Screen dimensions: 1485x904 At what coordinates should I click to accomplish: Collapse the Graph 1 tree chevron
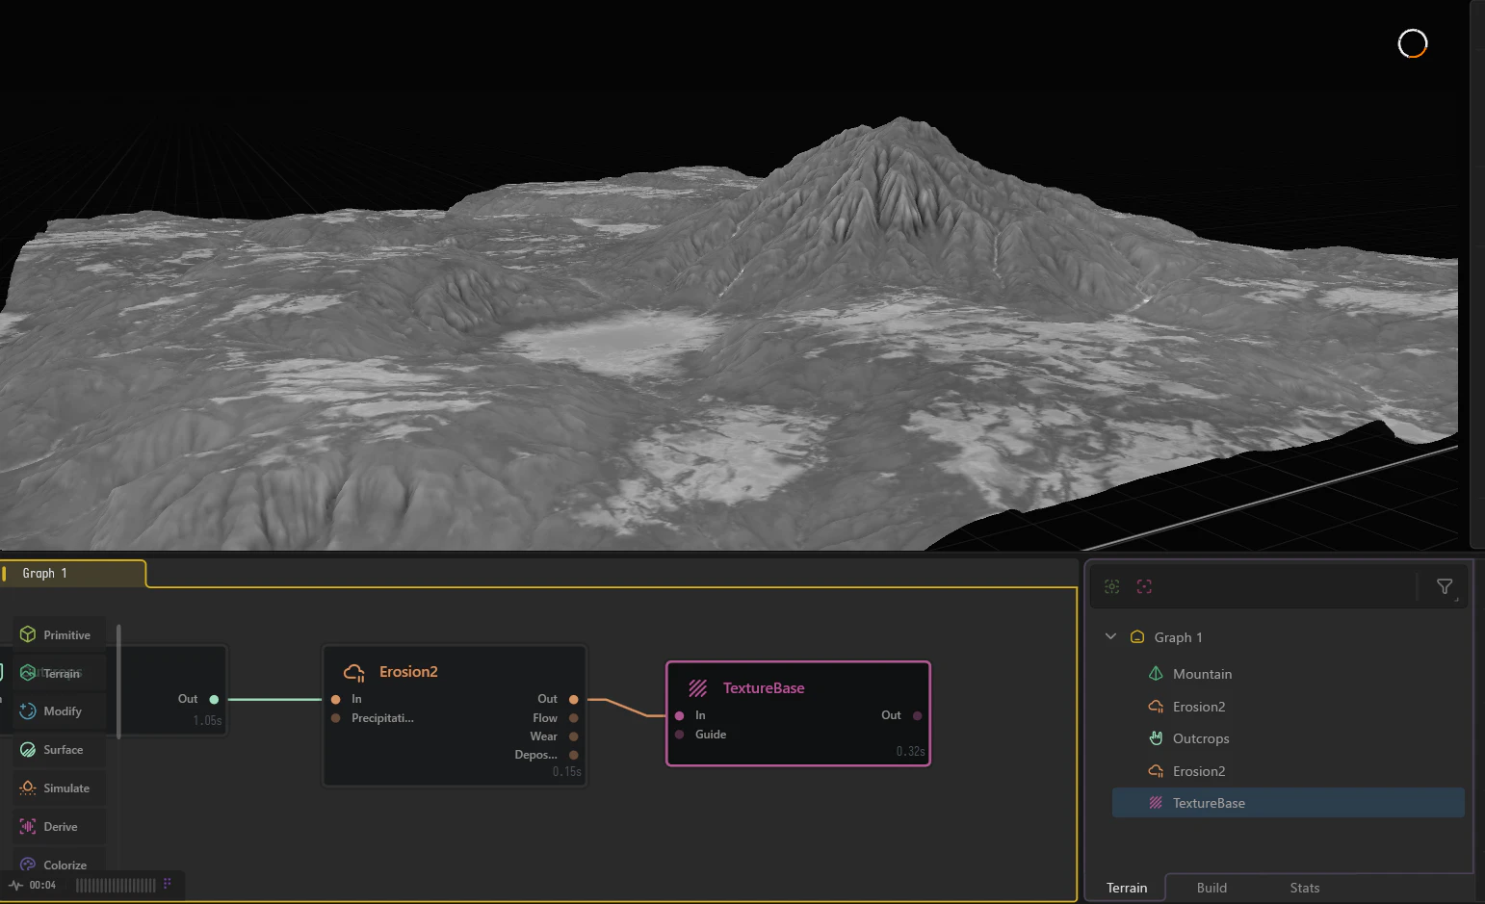1110,636
